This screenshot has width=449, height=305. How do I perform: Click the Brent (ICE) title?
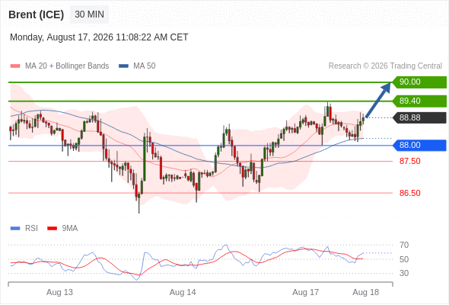point(36,14)
